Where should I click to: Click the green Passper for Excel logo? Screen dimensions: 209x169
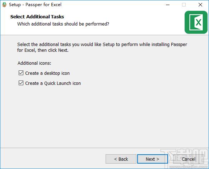(196, 22)
